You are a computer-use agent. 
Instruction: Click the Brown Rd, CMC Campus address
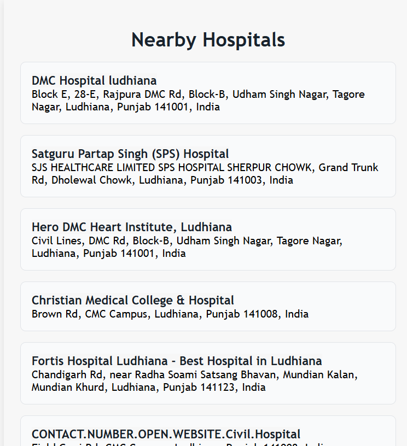click(170, 314)
